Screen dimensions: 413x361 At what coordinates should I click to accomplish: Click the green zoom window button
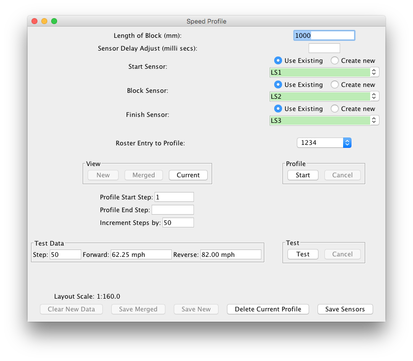coord(54,21)
